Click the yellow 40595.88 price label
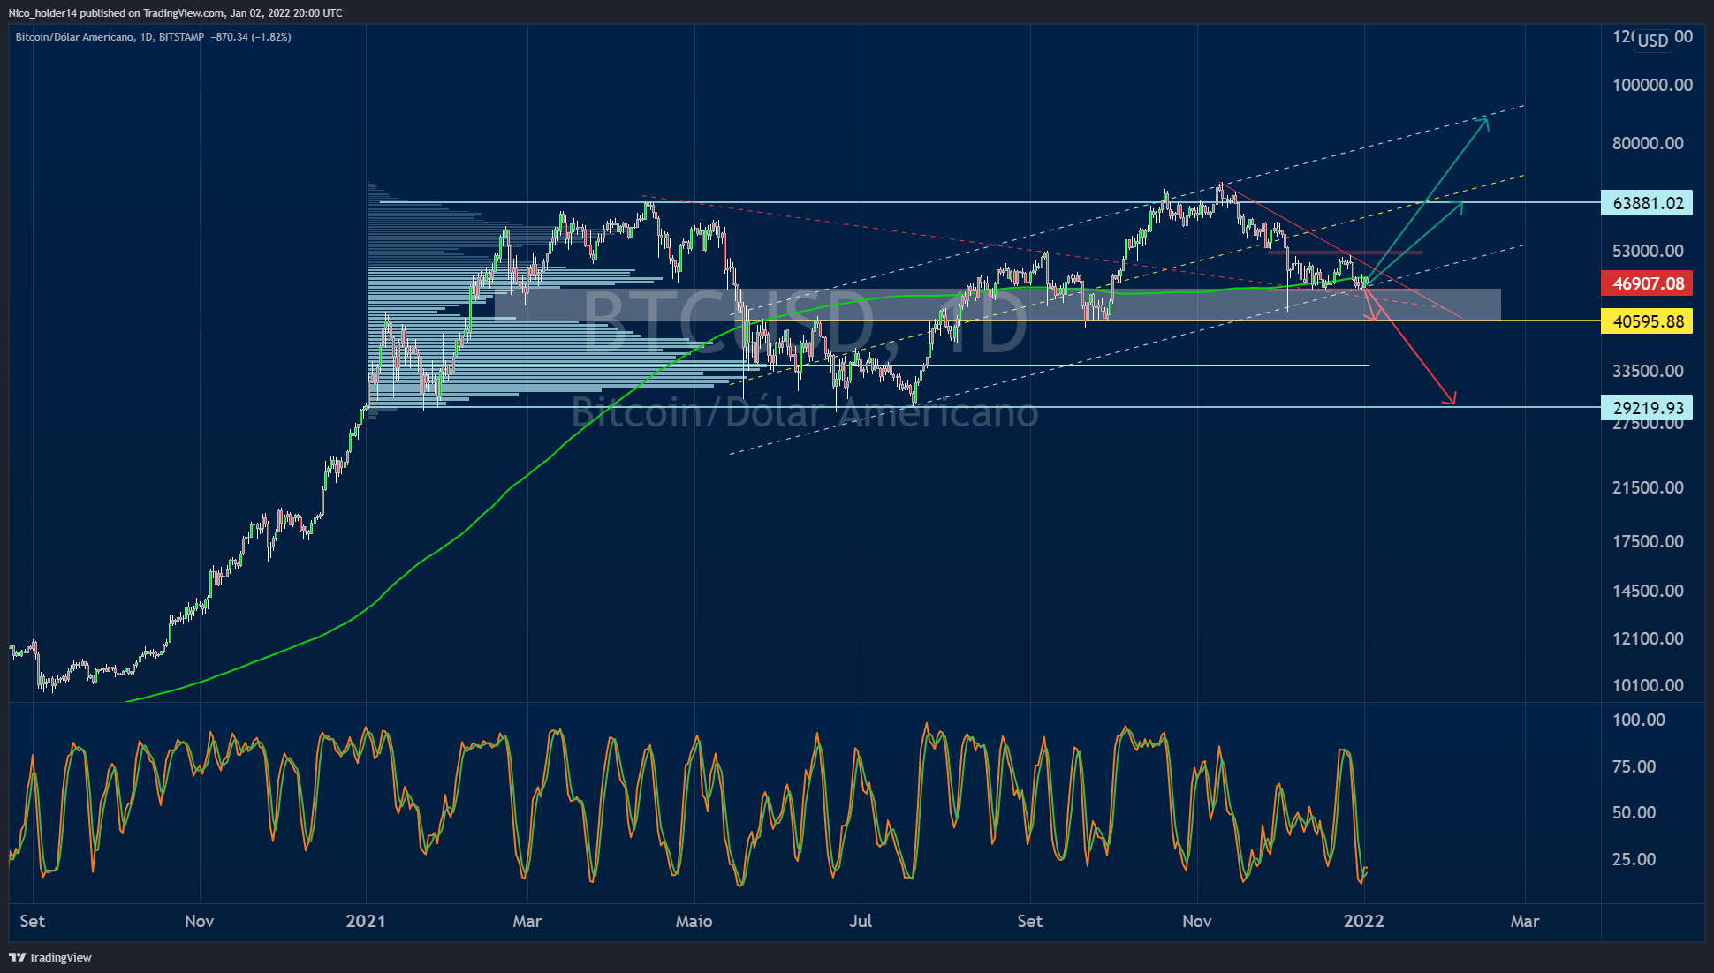The image size is (1714, 973). point(1647,321)
